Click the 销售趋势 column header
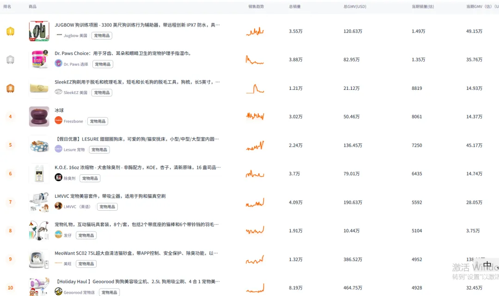The width and height of the screenshot is (499, 296). coord(256,6)
